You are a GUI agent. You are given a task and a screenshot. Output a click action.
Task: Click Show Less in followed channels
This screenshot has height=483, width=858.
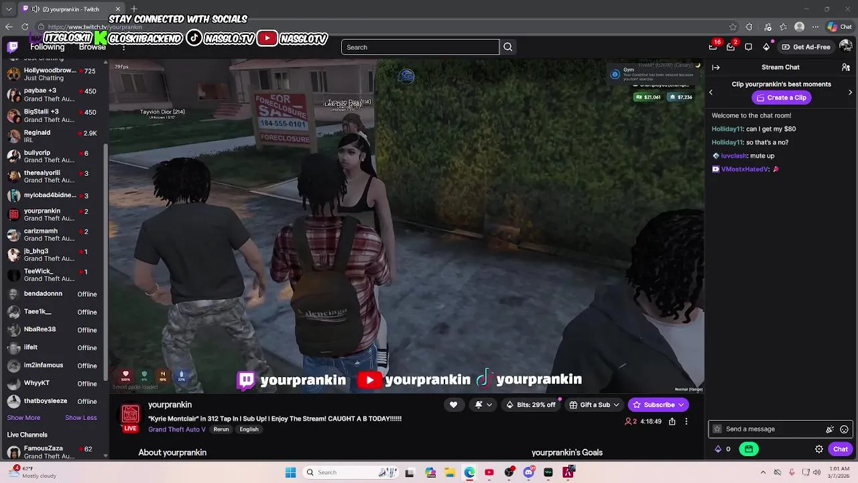pos(81,418)
